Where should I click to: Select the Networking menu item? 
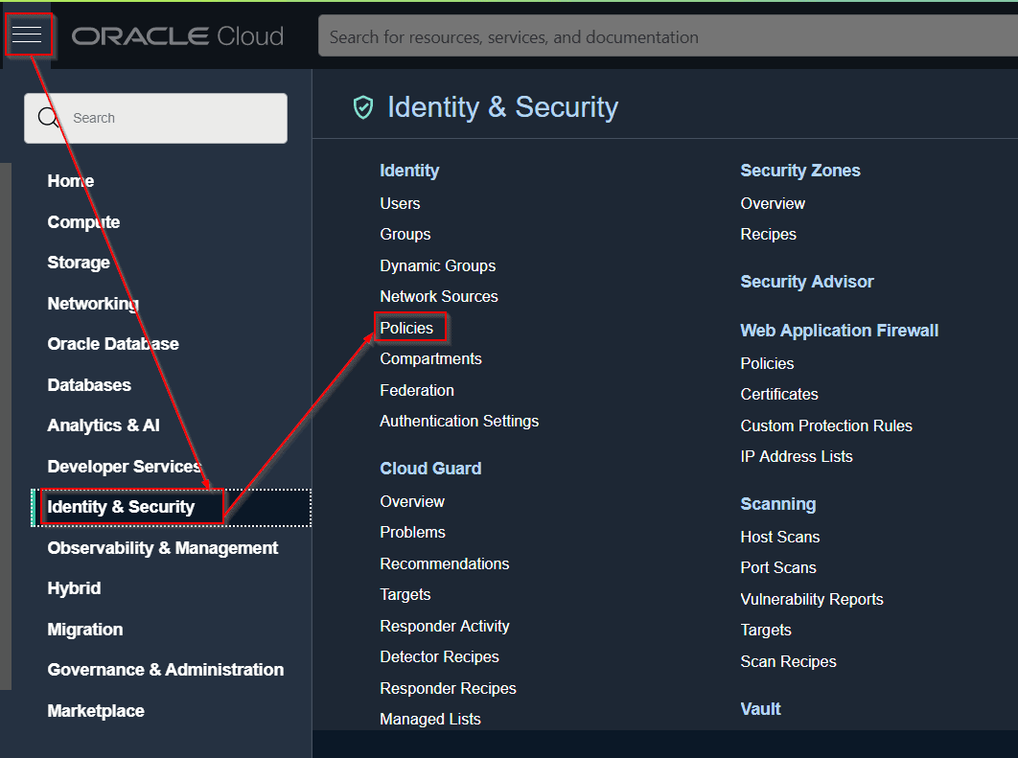pos(93,304)
